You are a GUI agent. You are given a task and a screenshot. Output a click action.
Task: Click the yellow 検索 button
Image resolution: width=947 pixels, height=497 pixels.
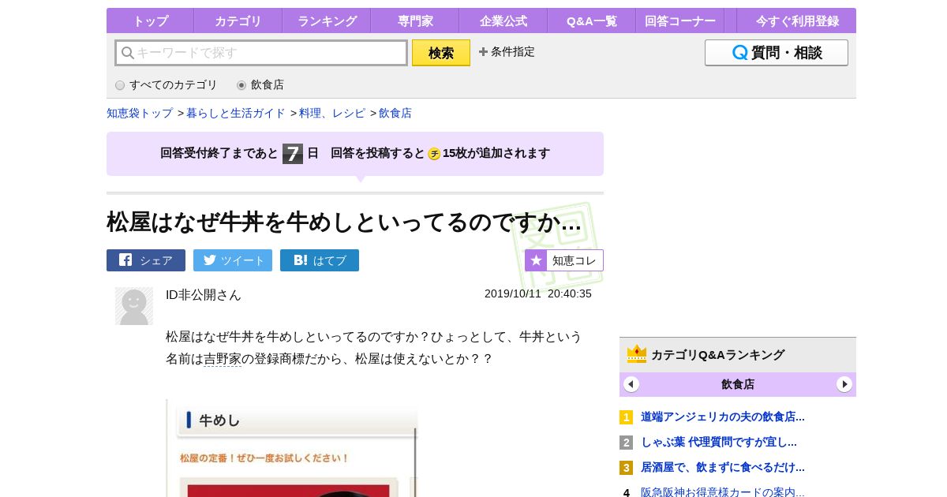[441, 53]
